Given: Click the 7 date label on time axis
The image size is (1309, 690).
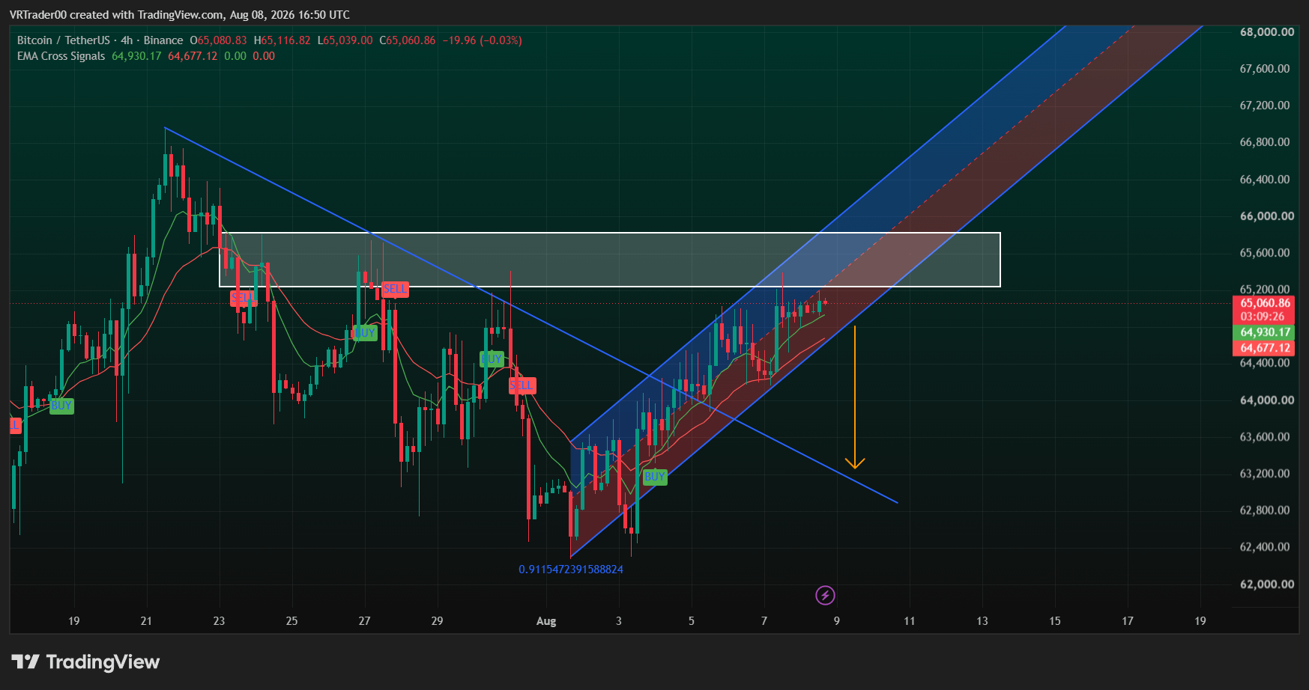Looking at the screenshot, I should (x=764, y=621).
